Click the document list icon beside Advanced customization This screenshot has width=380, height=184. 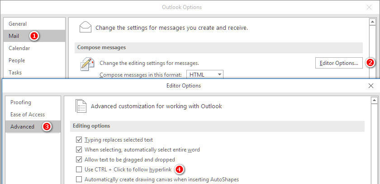81,106
